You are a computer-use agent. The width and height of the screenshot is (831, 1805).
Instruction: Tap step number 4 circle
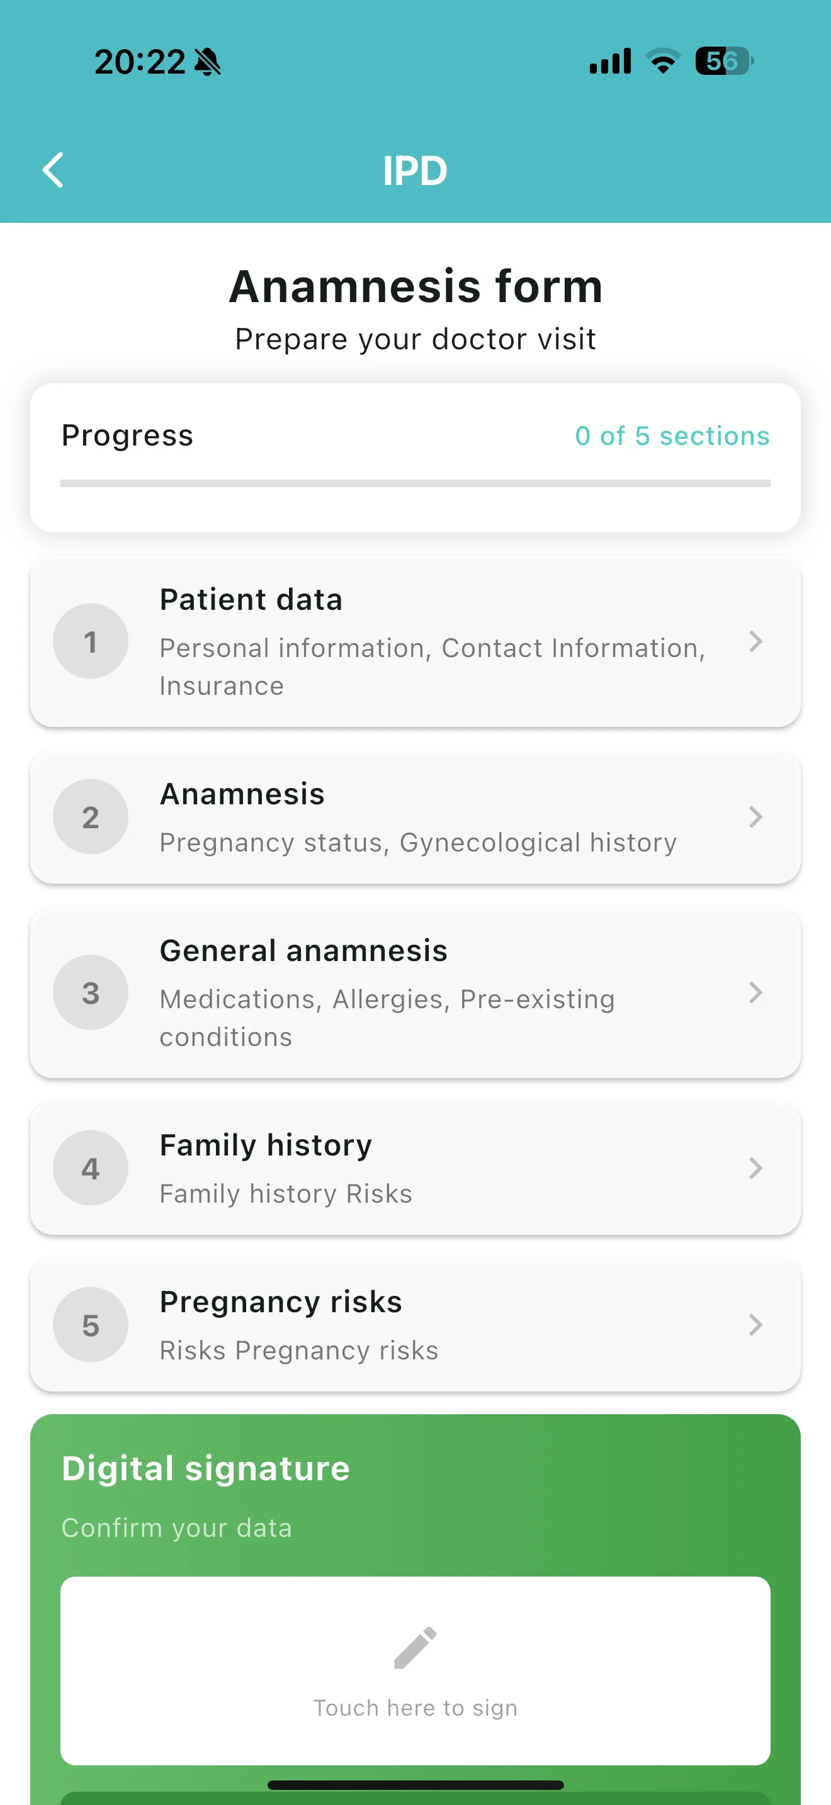91,1168
